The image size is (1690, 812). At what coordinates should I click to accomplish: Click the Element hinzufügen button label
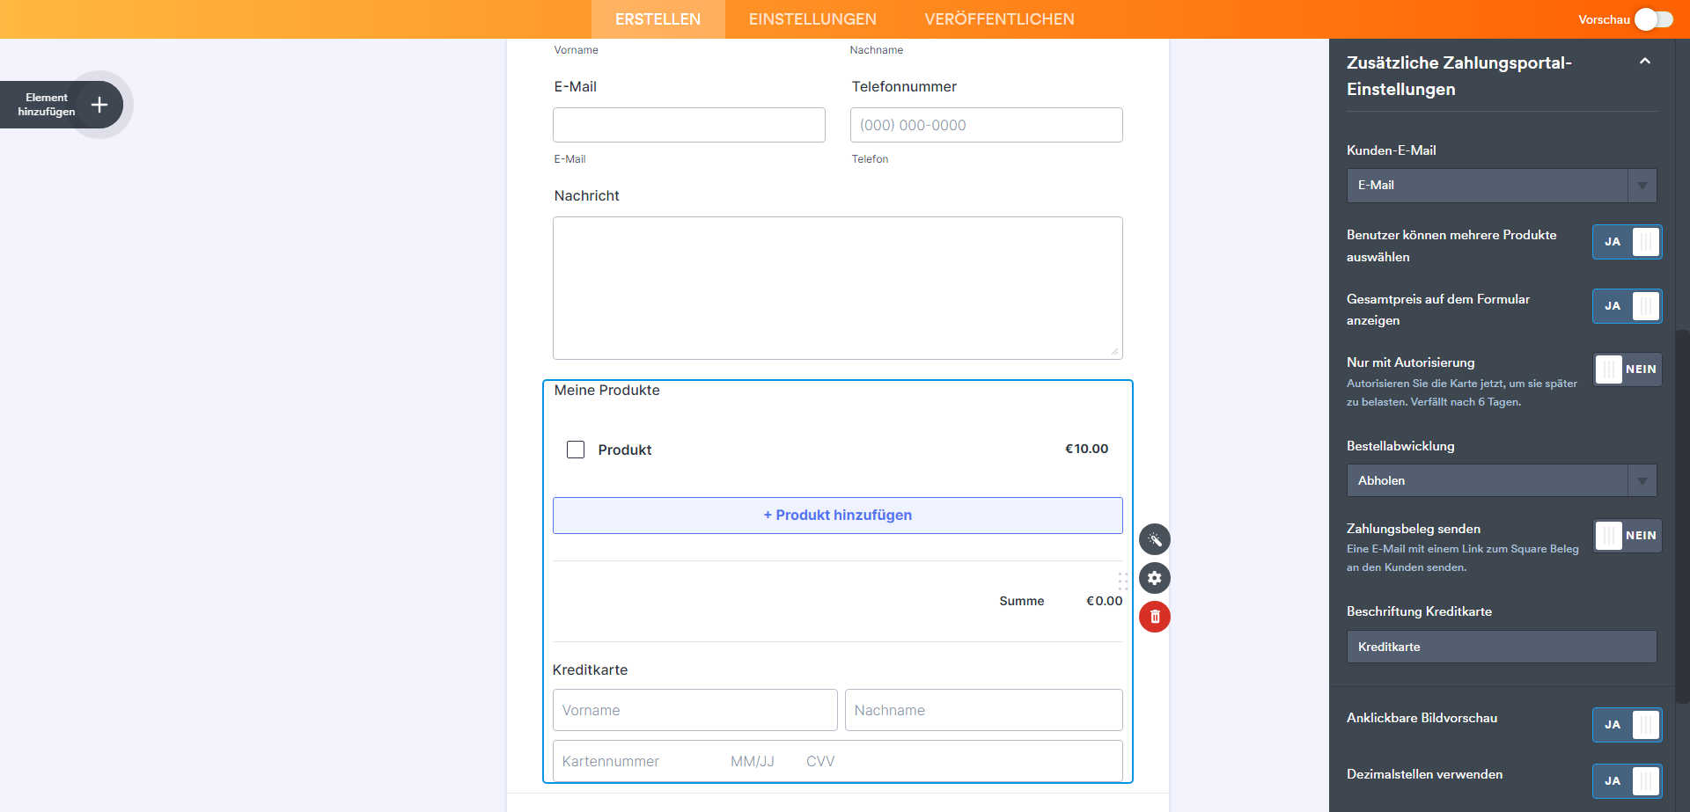pos(47,105)
